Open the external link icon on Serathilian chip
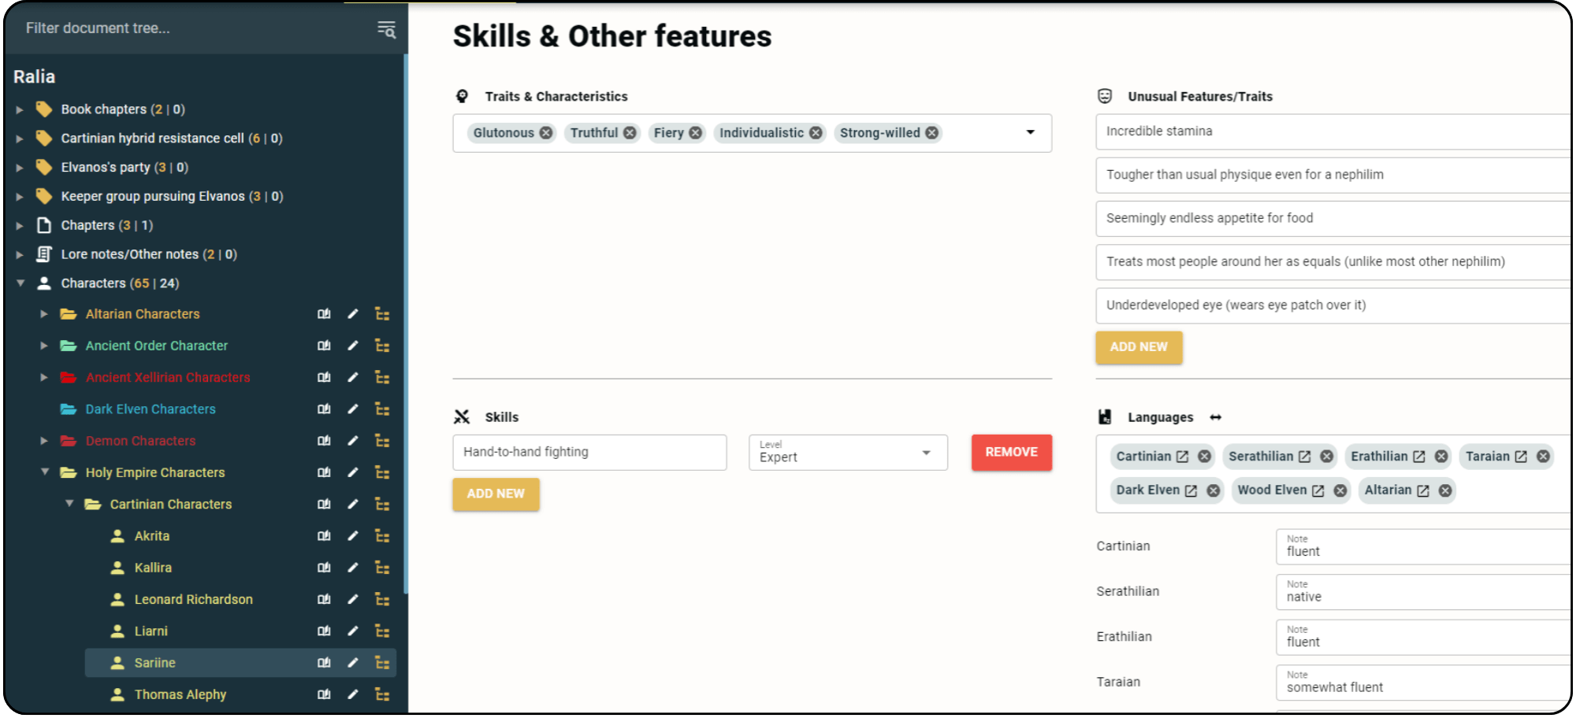 [x=1304, y=456]
